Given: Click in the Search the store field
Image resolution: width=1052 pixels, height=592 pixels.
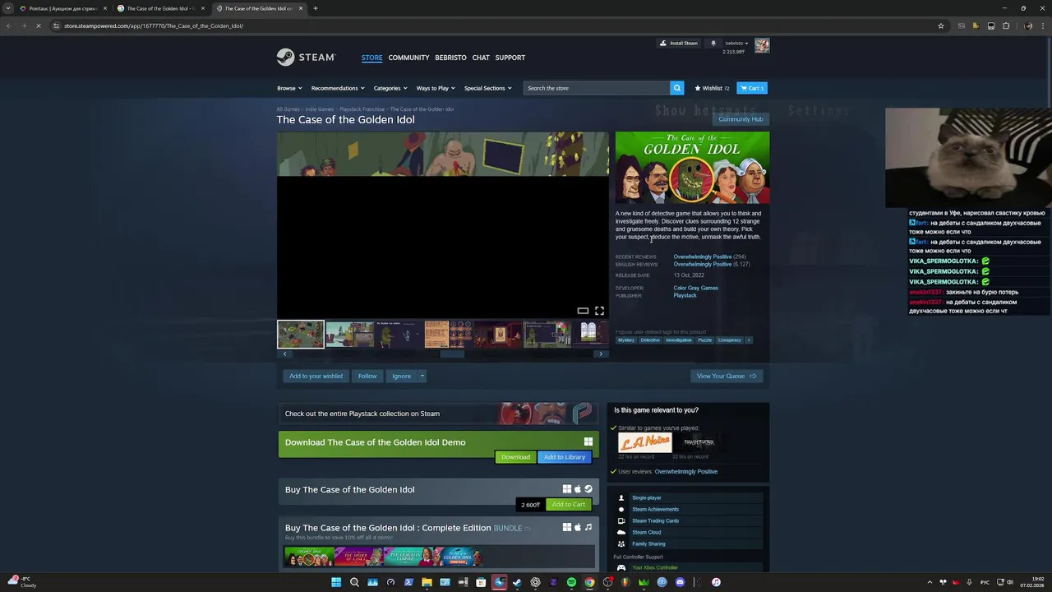Looking at the screenshot, I should [x=597, y=88].
